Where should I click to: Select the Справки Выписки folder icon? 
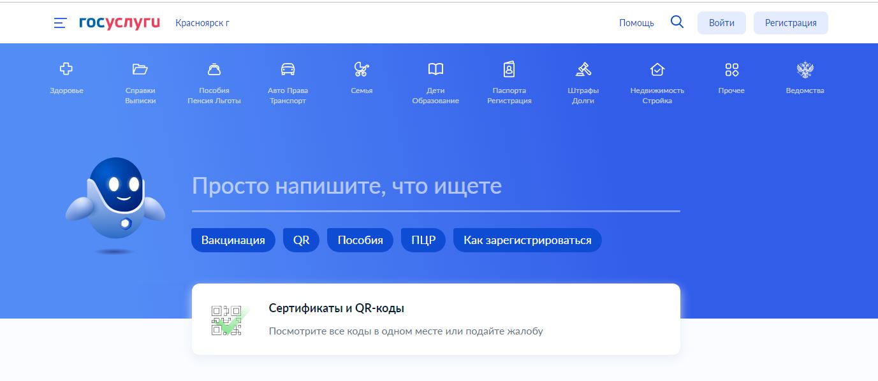tap(140, 69)
